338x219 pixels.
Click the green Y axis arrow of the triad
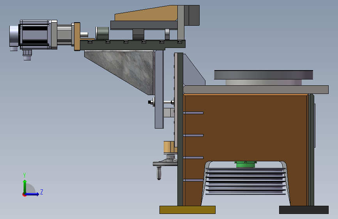[x=25, y=186]
